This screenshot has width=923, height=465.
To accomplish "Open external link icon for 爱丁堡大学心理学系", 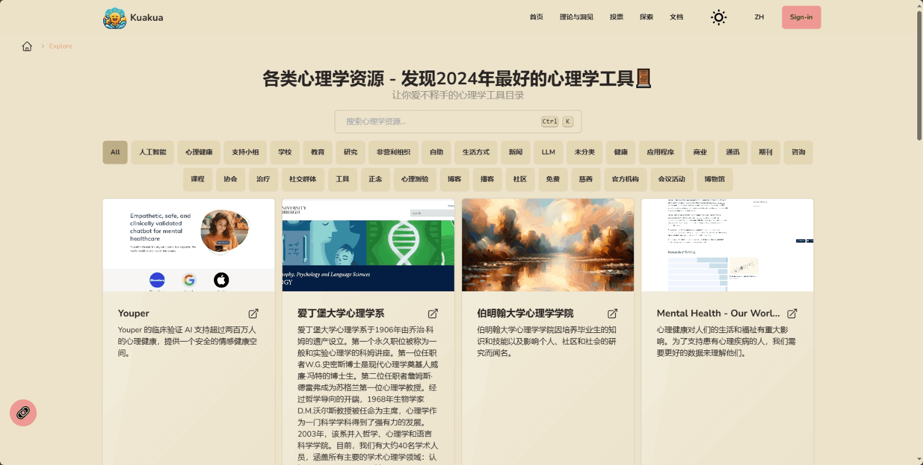I will point(433,314).
